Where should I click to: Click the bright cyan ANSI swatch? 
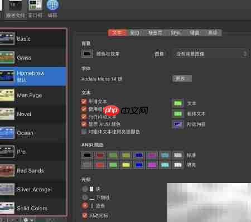point(165,165)
